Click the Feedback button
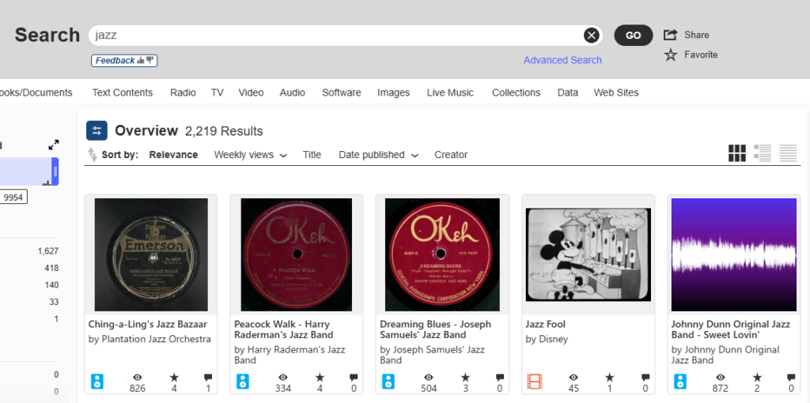This screenshot has width=810, height=403. coord(124,61)
